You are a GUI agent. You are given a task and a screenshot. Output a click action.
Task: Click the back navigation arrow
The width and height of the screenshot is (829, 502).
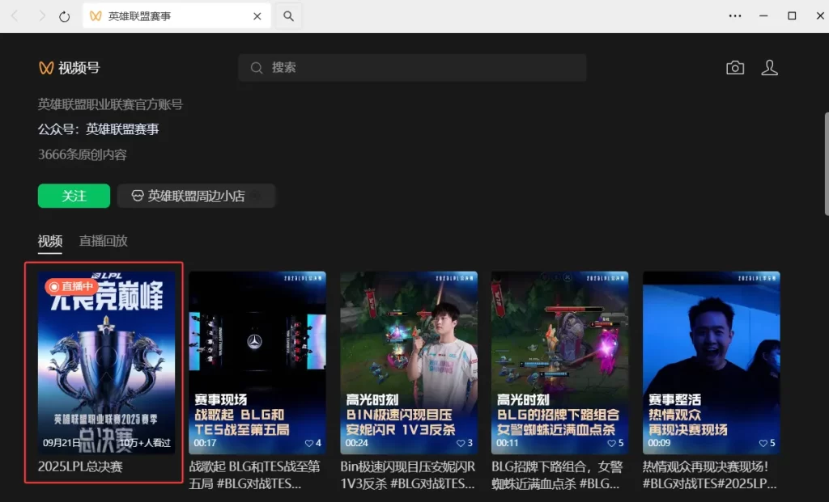(15, 16)
